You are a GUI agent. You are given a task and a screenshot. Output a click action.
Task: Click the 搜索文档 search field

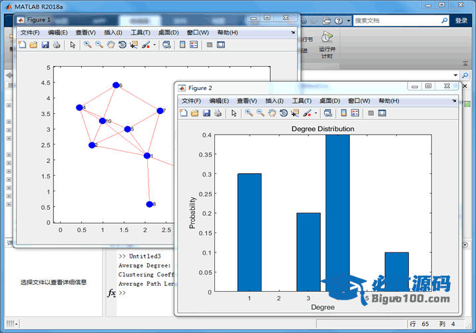[x=396, y=21]
